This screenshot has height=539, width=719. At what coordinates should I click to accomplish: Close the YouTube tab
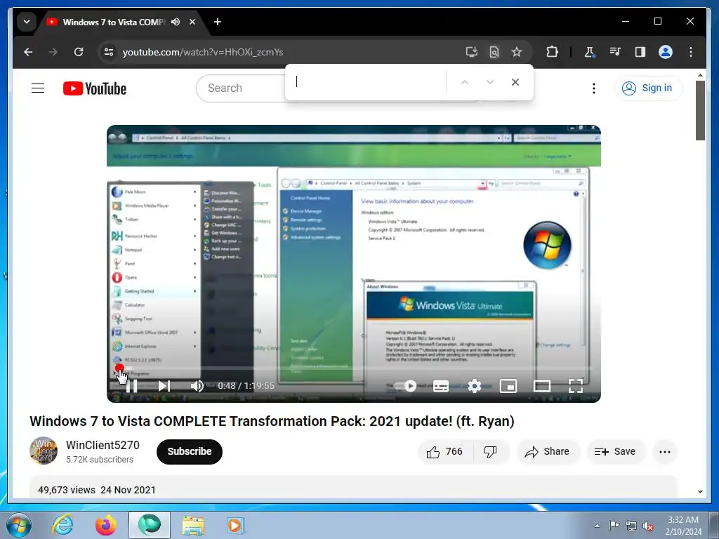192,22
